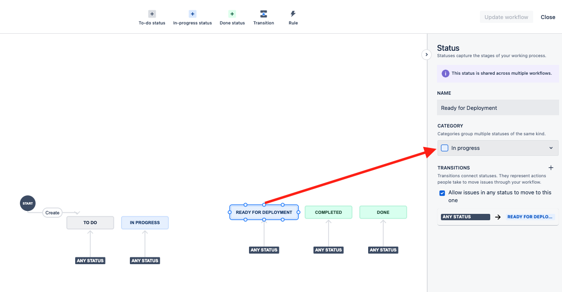Viewport: 562px width, 292px height.
Task: Click the Create transition label
Action: coord(52,212)
